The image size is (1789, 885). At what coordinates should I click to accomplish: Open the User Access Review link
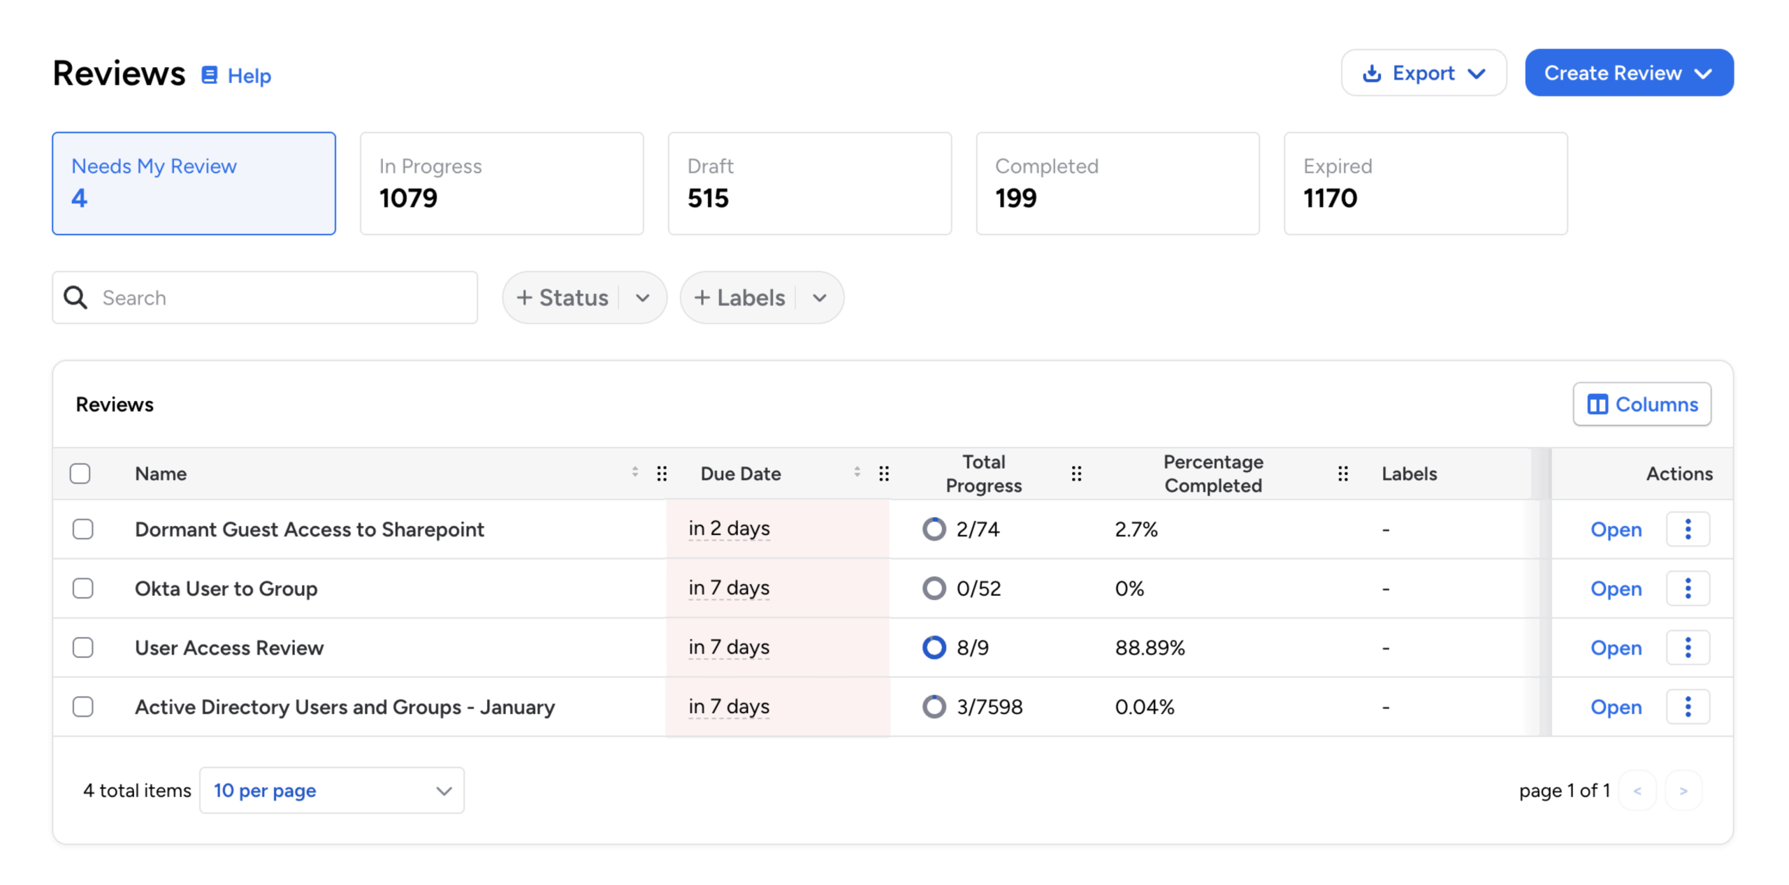1615,648
